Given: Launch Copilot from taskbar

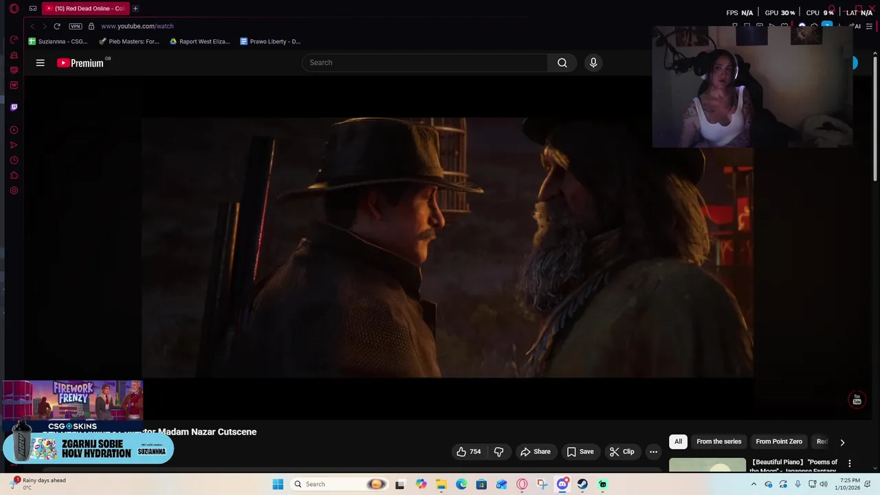Looking at the screenshot, I should (421, 484).
